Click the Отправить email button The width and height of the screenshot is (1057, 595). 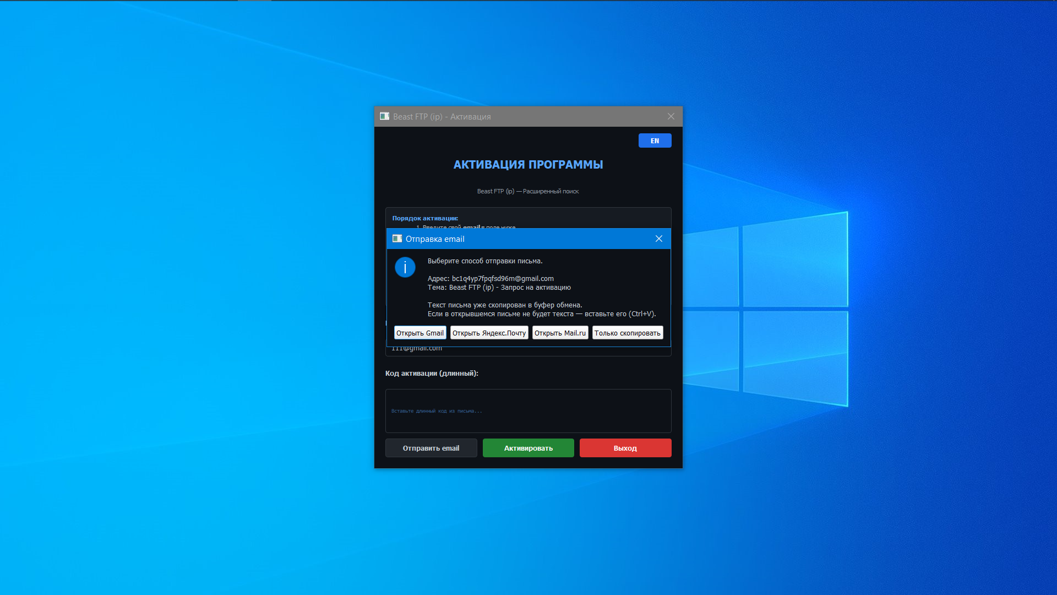(x=431, y=448)
